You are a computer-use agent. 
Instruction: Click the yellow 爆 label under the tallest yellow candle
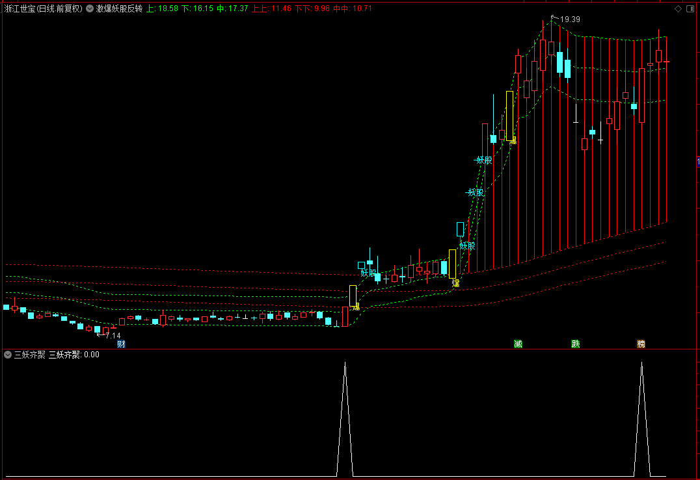pos(513,140)
